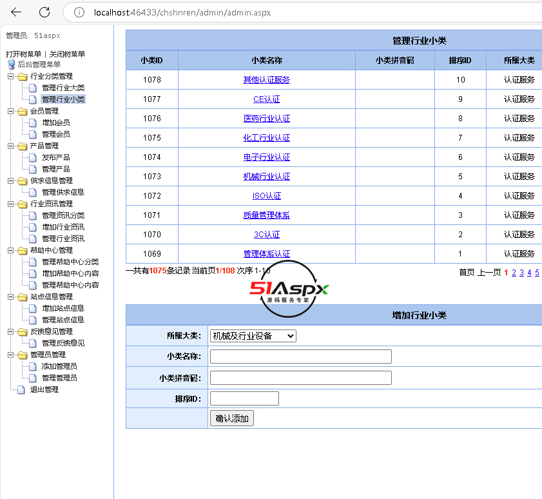Click the 小类名称 input field
The height and width of the screenshot is (499, 542).
(x=301, y=357)
